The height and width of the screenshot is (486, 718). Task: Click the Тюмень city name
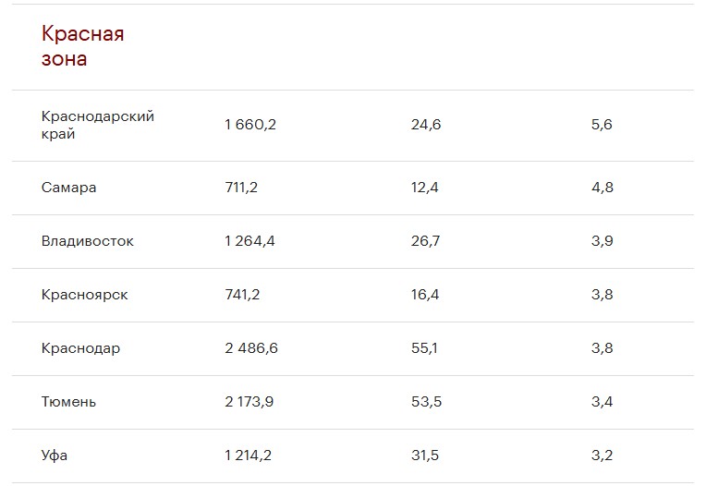click(x=69, y=402)
